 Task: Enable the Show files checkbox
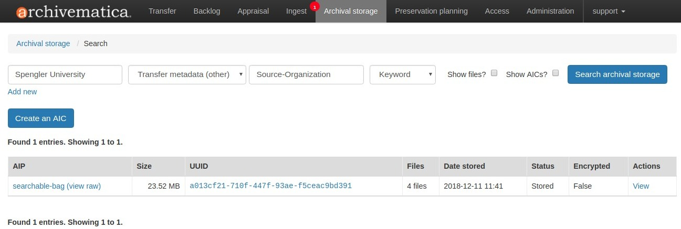click(x=494, y=73)
